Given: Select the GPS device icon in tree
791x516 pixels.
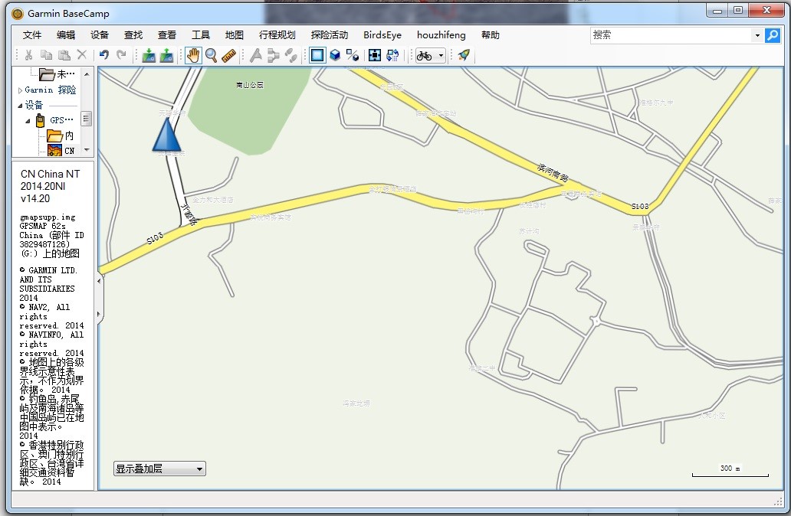Looking at the screenshot, I should [x=40, y=120].
